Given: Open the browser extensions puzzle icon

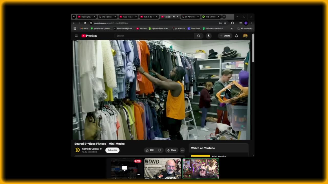Looking at the screenshot, I should (x=232, y=23).
